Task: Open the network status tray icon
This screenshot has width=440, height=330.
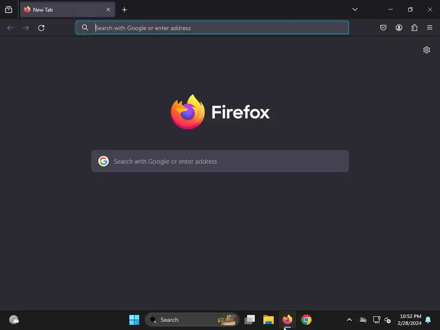Action: 376,320
